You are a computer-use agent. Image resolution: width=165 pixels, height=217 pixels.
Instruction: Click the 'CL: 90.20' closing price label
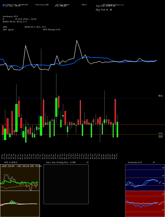pyautogui.click(x=61, y=6)
